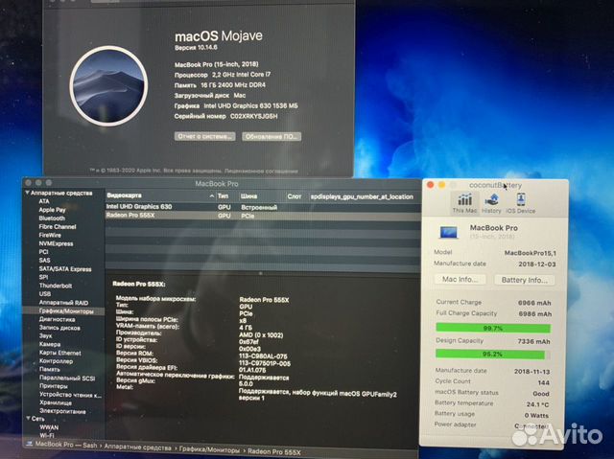Click the «Тип» column header

(x=223, y=195)
